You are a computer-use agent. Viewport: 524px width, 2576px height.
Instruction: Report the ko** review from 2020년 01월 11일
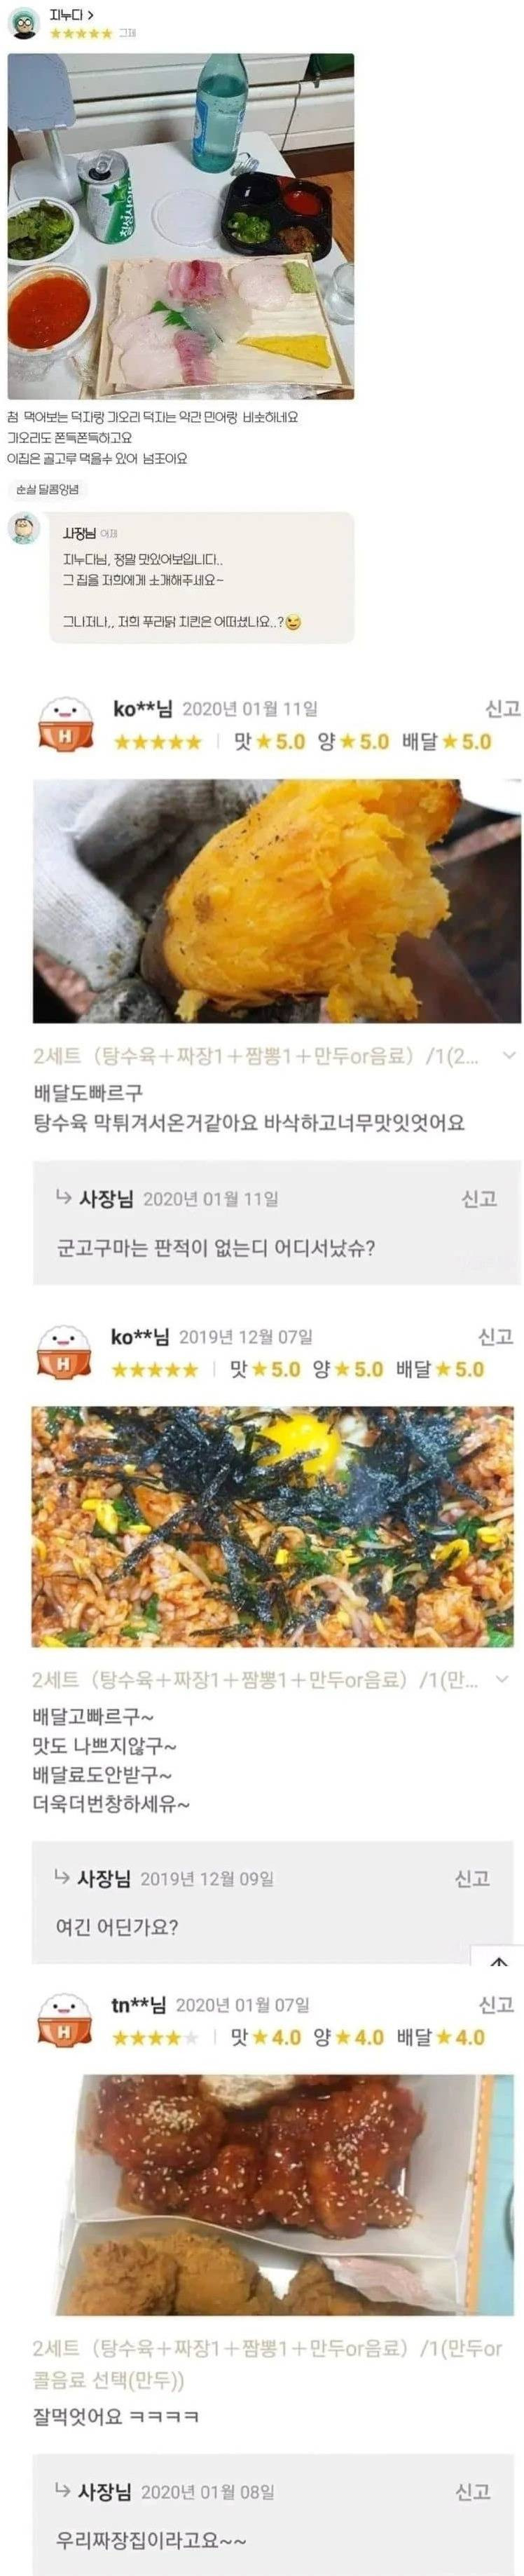pyautogui.click(x=502, y=709)
